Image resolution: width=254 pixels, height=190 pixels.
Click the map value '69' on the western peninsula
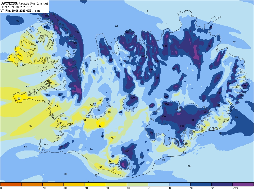point(29,95)
